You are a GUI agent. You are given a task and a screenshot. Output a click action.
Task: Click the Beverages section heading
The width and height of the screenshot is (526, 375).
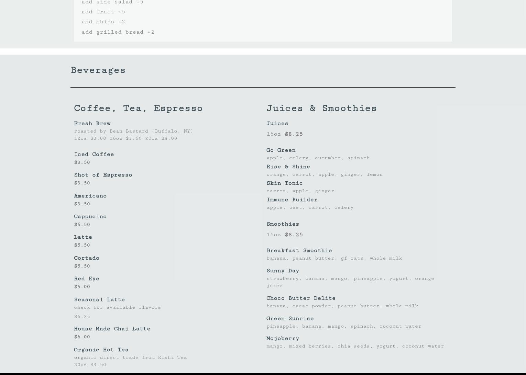[98, 70]
